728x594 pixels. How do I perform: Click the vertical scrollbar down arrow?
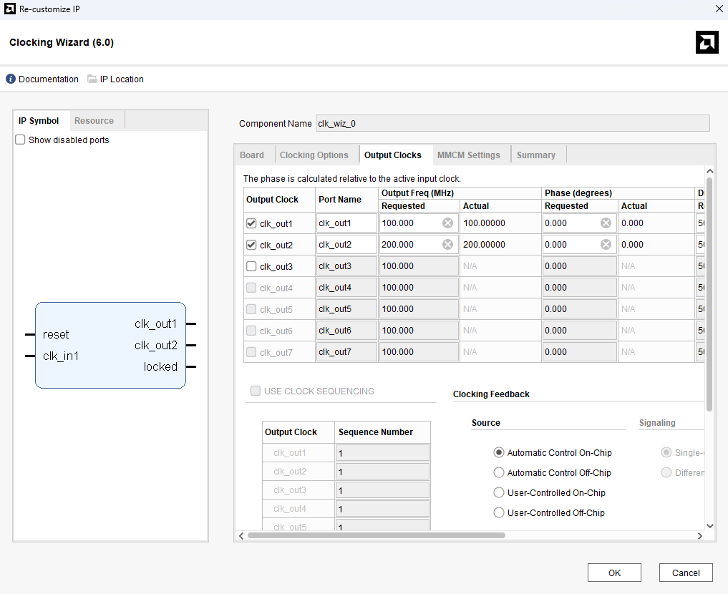[x=709, y=526]
